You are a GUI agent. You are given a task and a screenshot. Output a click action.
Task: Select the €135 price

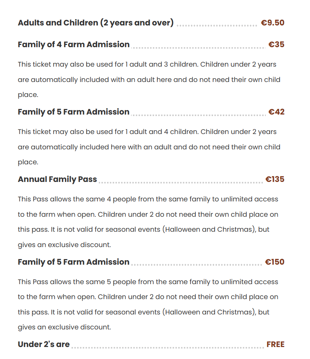[275, 179]
